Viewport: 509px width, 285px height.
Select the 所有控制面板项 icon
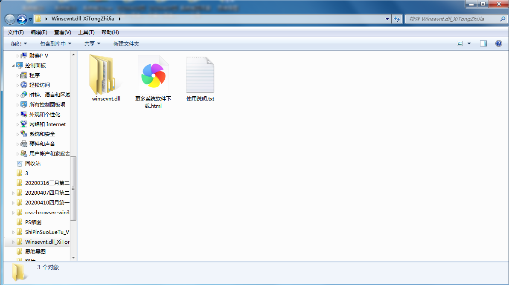coord(24,104)
